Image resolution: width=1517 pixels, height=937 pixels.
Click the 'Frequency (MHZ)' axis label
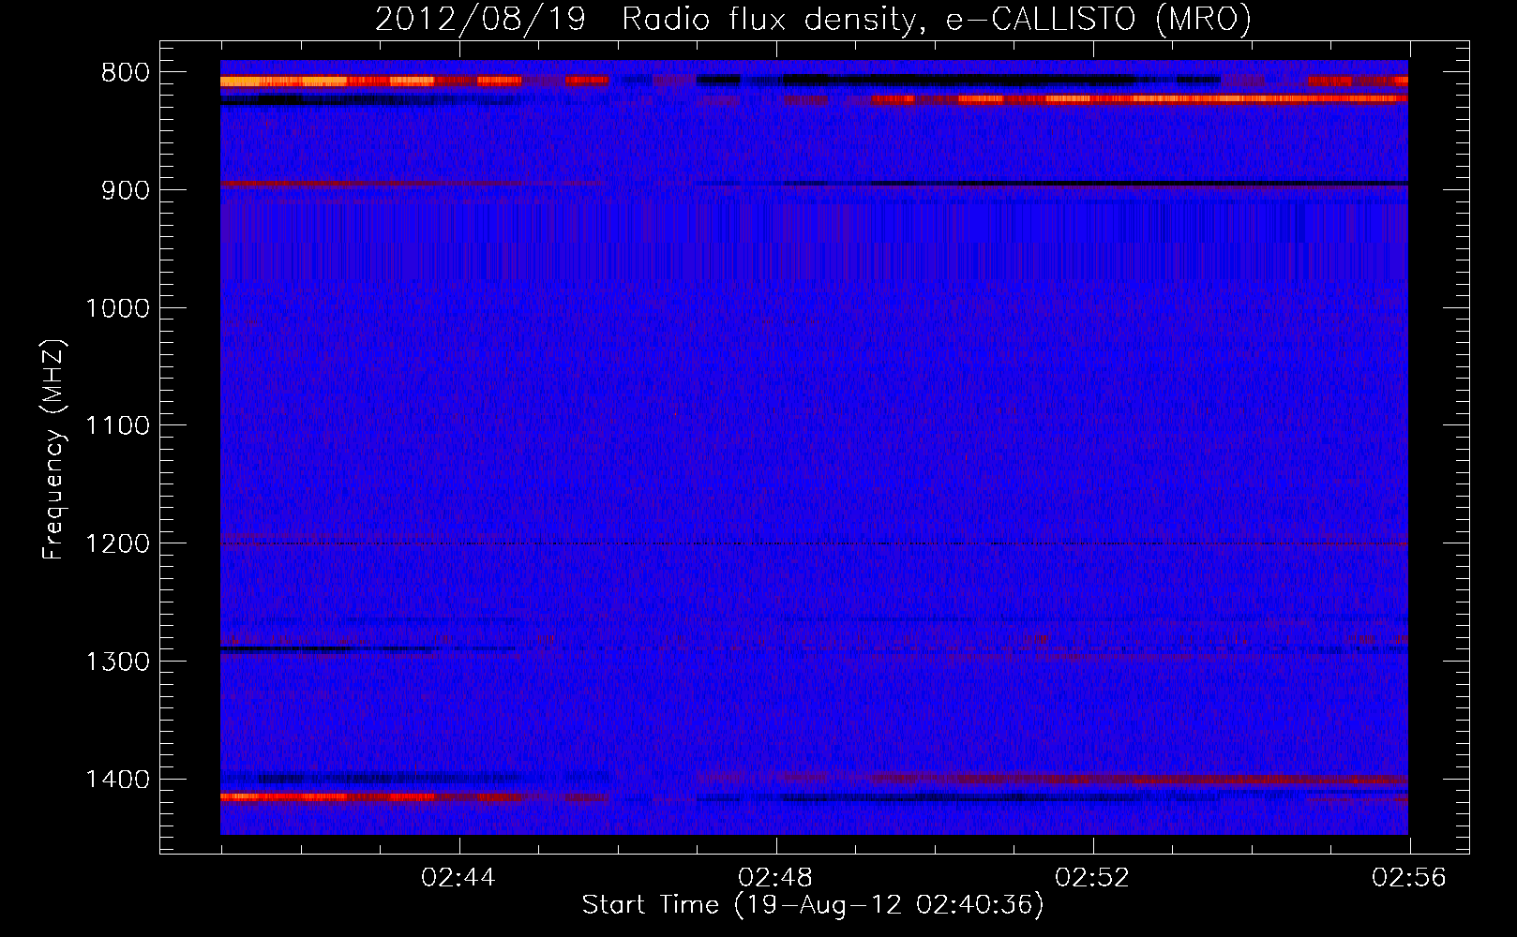pyautogui.click(x=53, y=450)
